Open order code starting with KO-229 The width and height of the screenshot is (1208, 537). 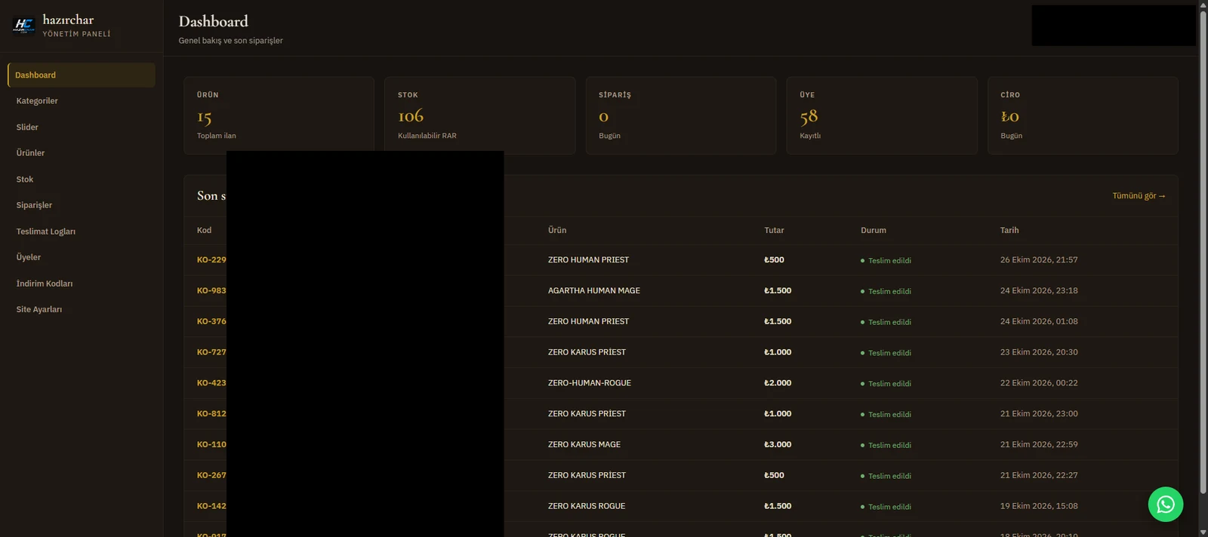pyautogui.click(x=211, y=259)
